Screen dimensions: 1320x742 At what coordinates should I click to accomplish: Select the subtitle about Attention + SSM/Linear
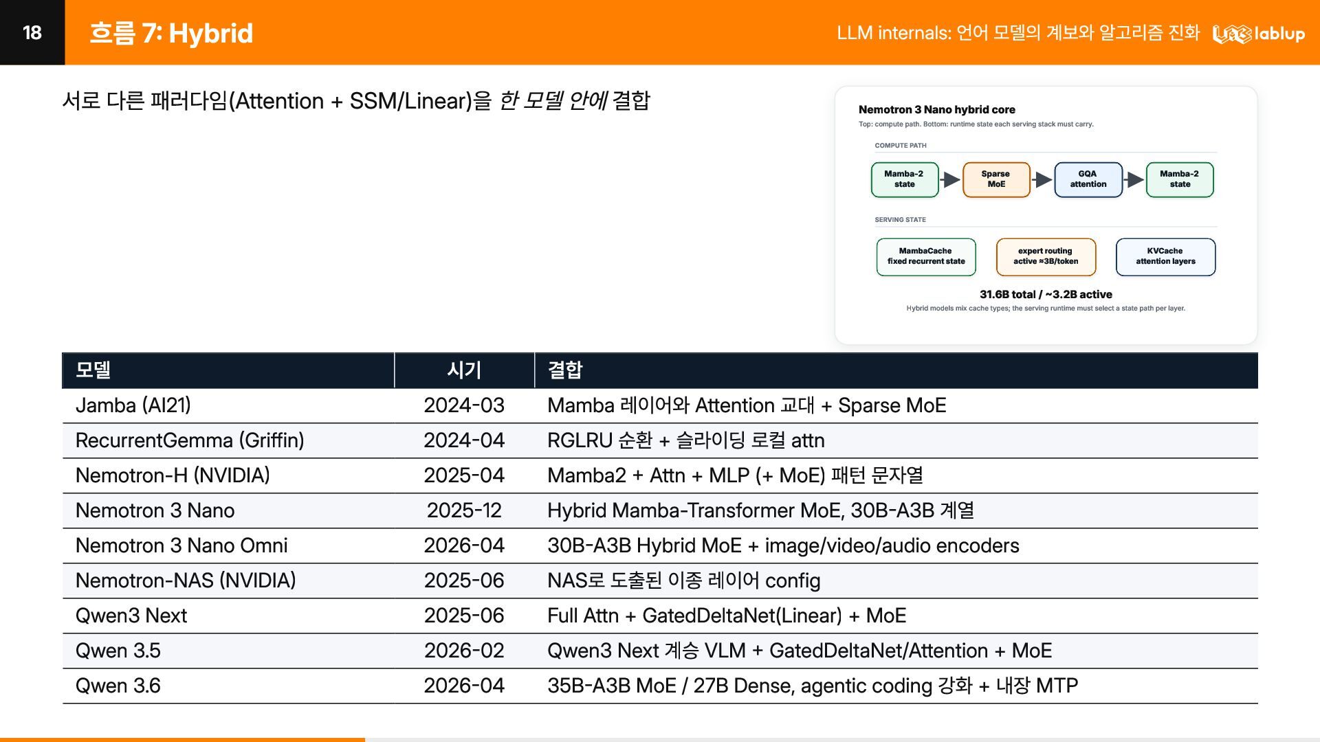click(x=356, y=101)
